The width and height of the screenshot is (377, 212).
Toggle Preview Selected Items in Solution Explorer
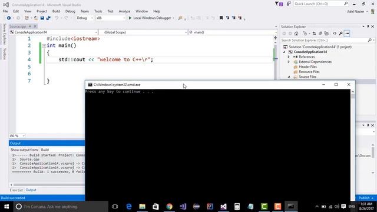pyautogui.click(x=347, y=34)
